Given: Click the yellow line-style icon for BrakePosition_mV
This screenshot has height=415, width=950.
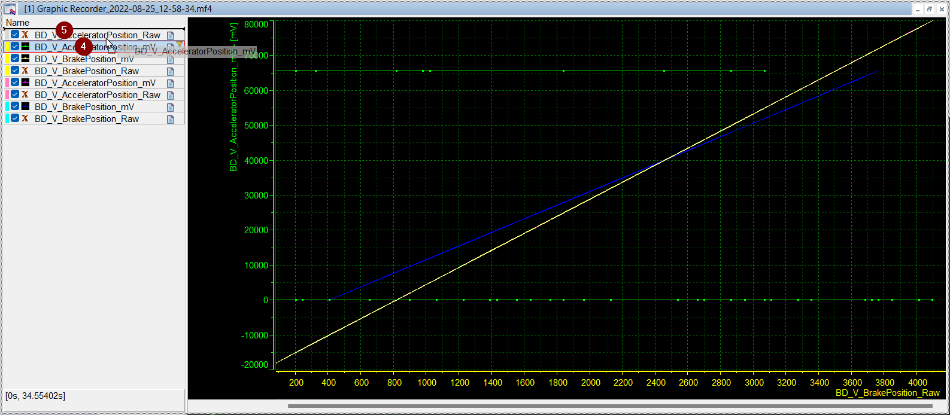Looking at the screenshot, I should click(x=25, y=59).
